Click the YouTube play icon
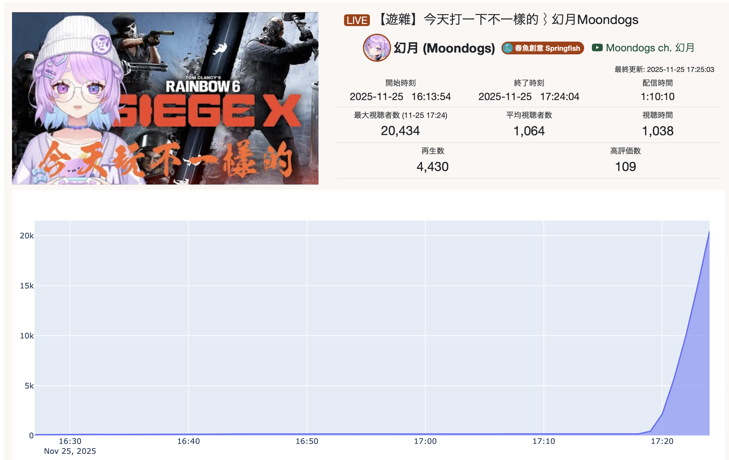729x460 pixels. point(597,48)
